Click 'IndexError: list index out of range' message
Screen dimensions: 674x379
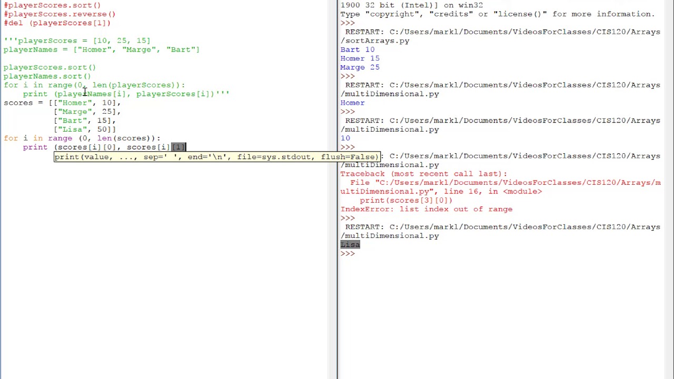pos(426,210)
